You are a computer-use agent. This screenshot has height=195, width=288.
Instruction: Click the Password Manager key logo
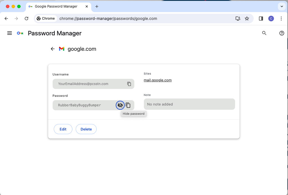tap(20, 33)
